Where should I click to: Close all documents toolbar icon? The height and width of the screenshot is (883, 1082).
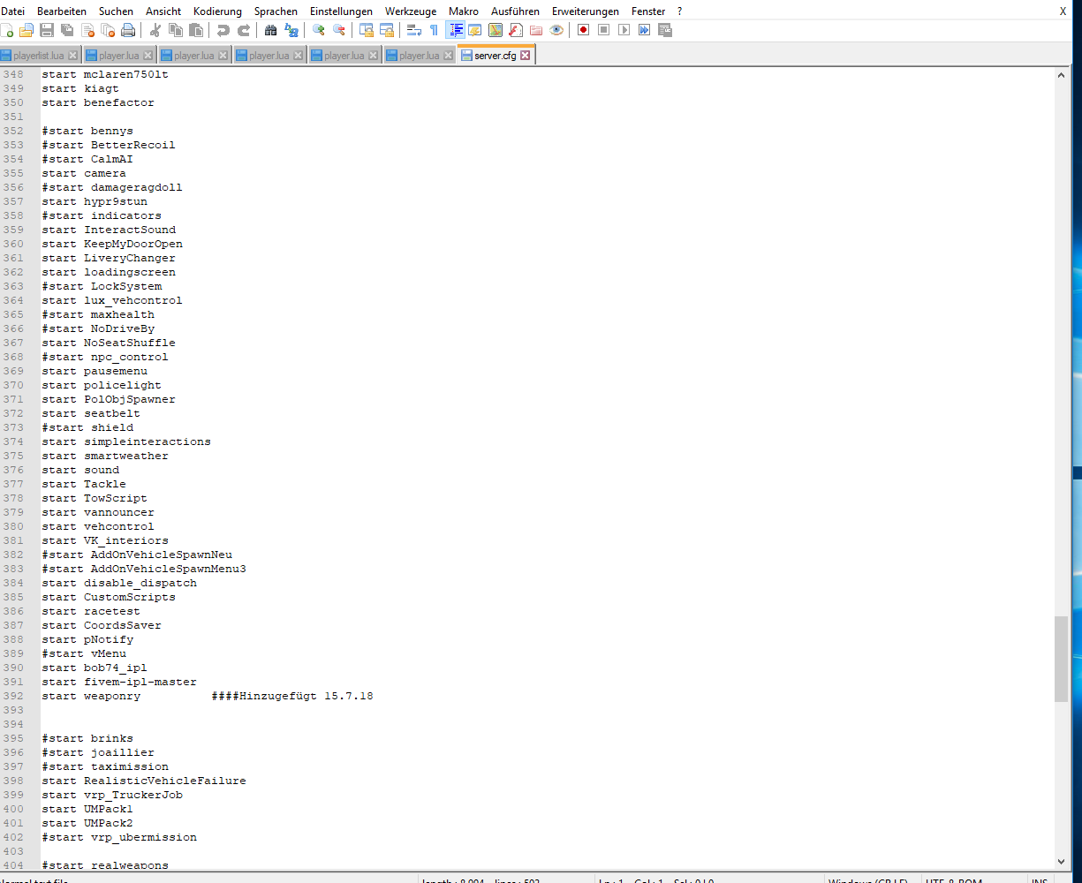tap(108, 30)
